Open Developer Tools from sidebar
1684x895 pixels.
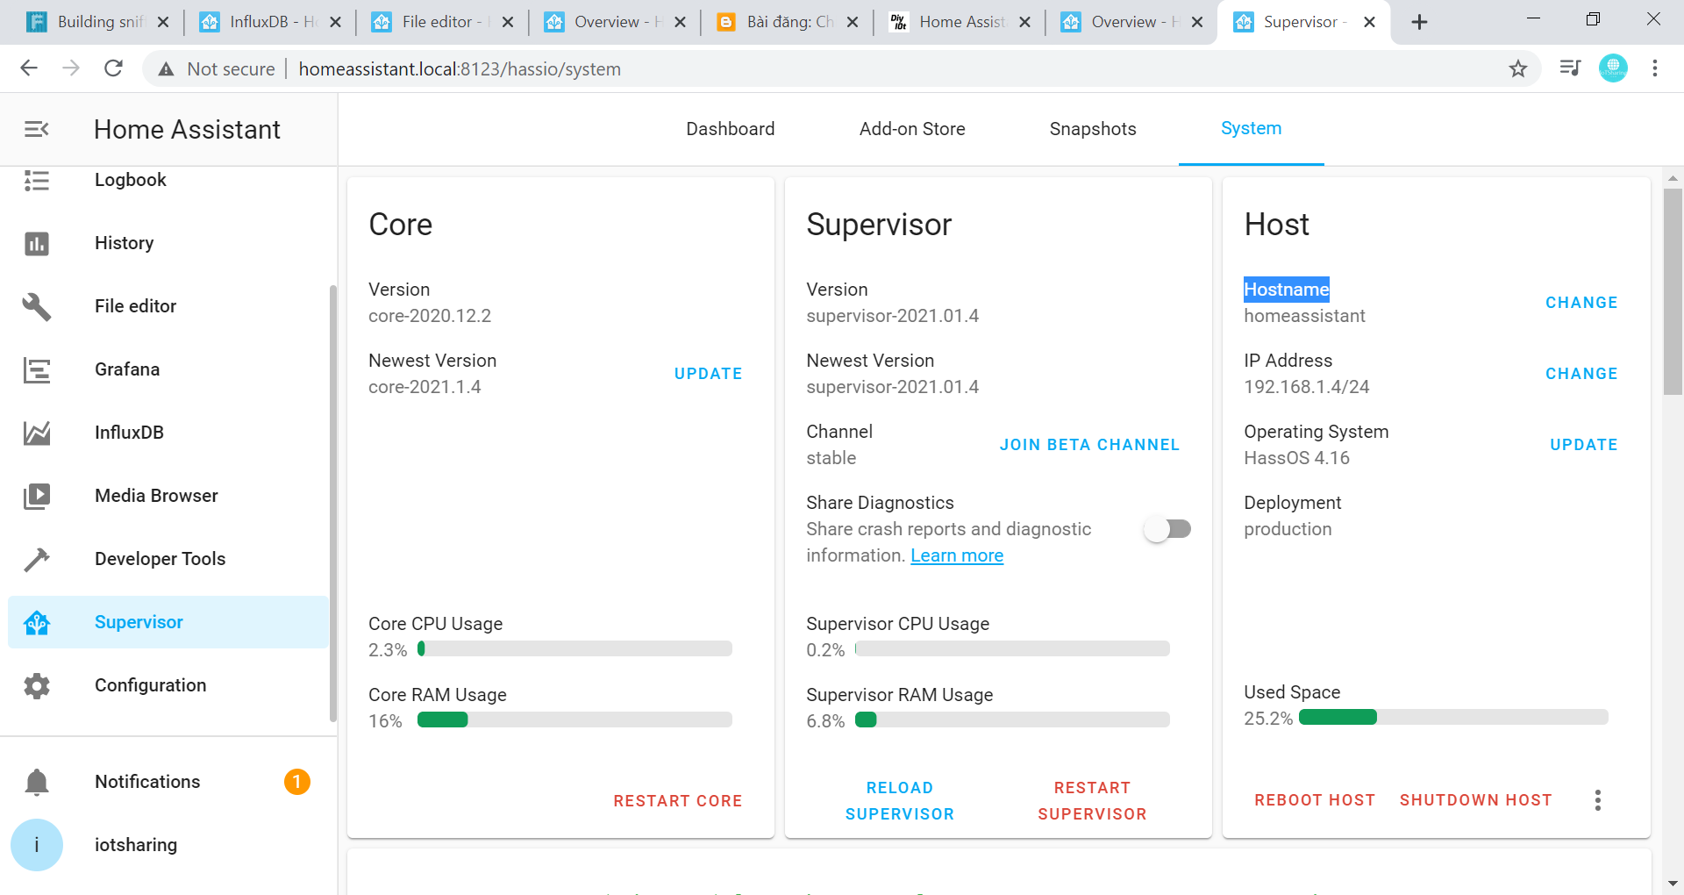(x=160, y=558)
